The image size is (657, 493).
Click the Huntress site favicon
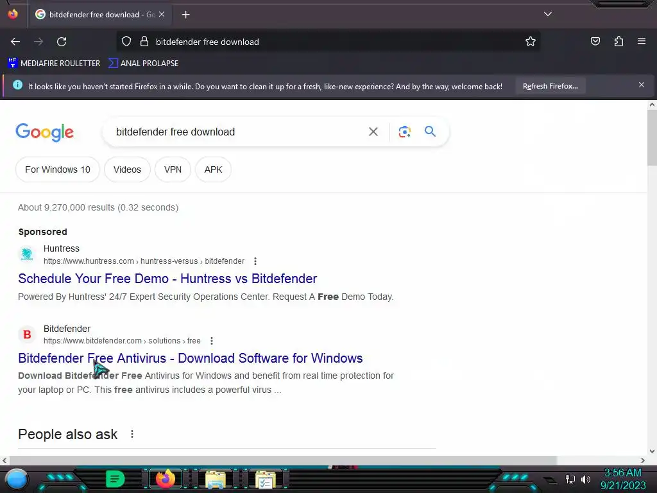point(27,254)
